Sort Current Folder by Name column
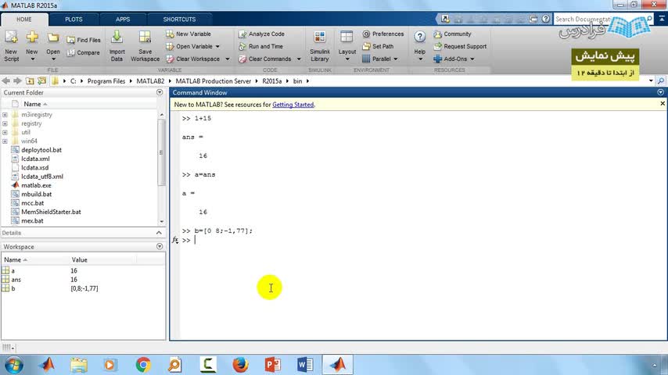 point(32,104)
